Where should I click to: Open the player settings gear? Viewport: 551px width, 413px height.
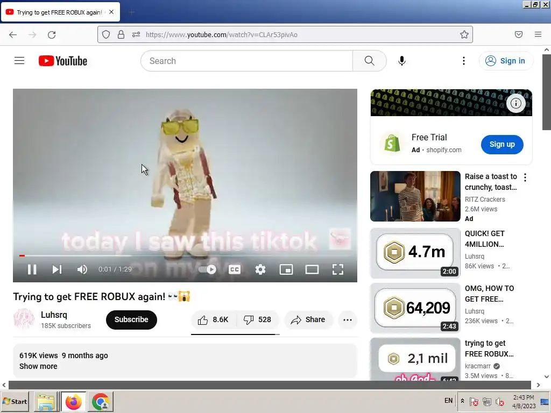pyautogui.click(x=260, y=269)
